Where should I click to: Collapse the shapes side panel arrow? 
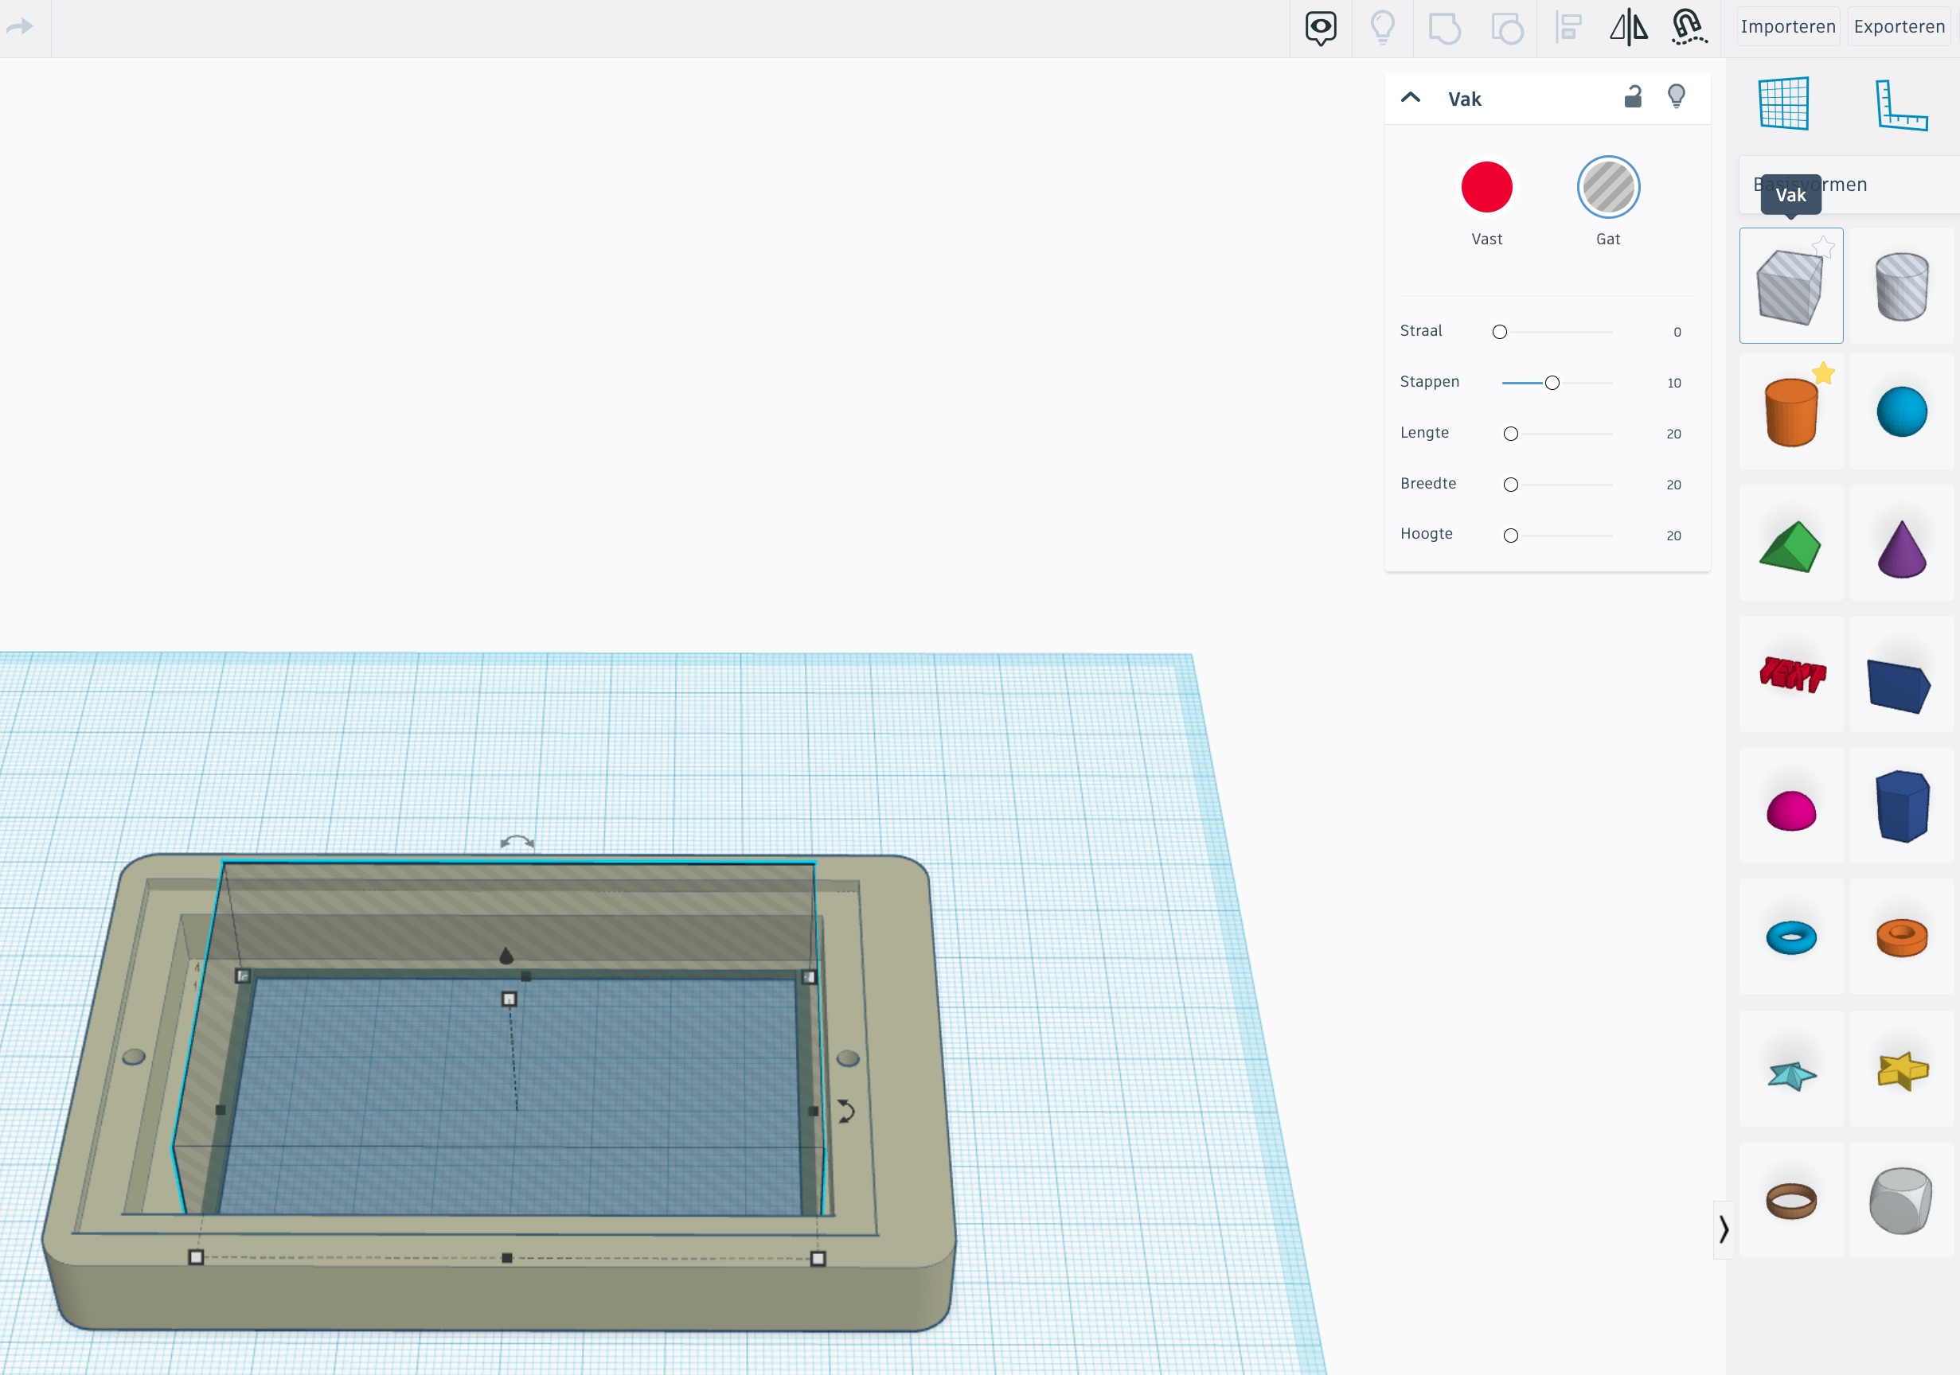click(x=1723, y=1229)
